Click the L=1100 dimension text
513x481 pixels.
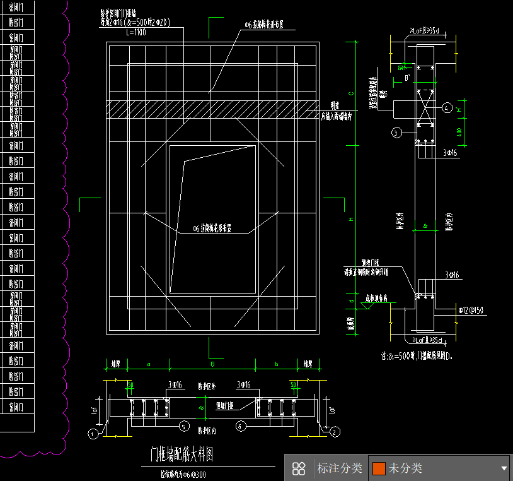click(x=135, y=32)
